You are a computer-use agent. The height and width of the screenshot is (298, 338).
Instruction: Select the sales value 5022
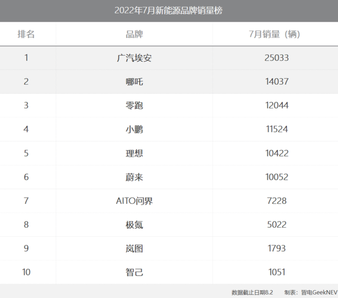(277, 225)
